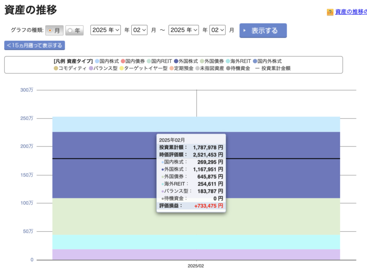Open the end month 02 dropdown
Screen dimensions: 367x269
tap(217, 30)
